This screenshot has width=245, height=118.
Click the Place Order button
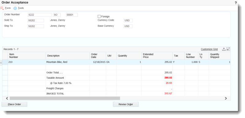14,104
